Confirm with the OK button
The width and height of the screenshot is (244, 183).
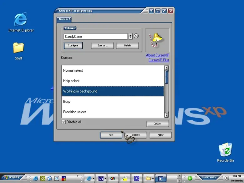pyautogui.click(x=111, y=135)
